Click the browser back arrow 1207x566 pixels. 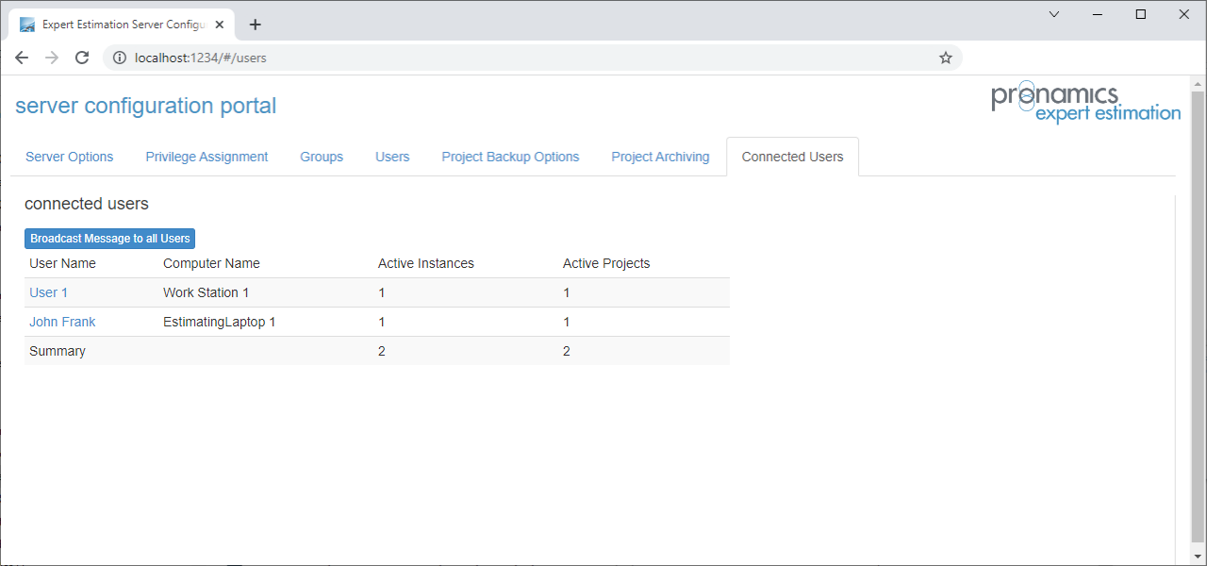pyautogui.click(x=22, y=58)
